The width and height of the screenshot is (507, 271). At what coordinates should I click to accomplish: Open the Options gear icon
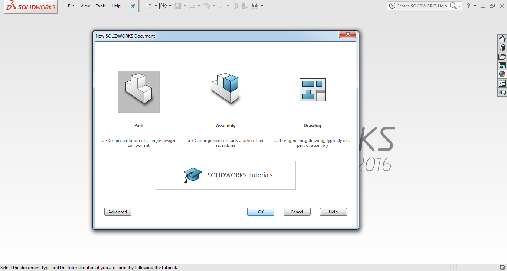coord(255,6)
